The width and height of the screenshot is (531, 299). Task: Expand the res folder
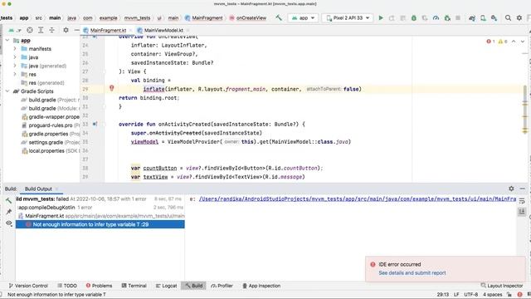pyautogui.click(x=15, y=74)
